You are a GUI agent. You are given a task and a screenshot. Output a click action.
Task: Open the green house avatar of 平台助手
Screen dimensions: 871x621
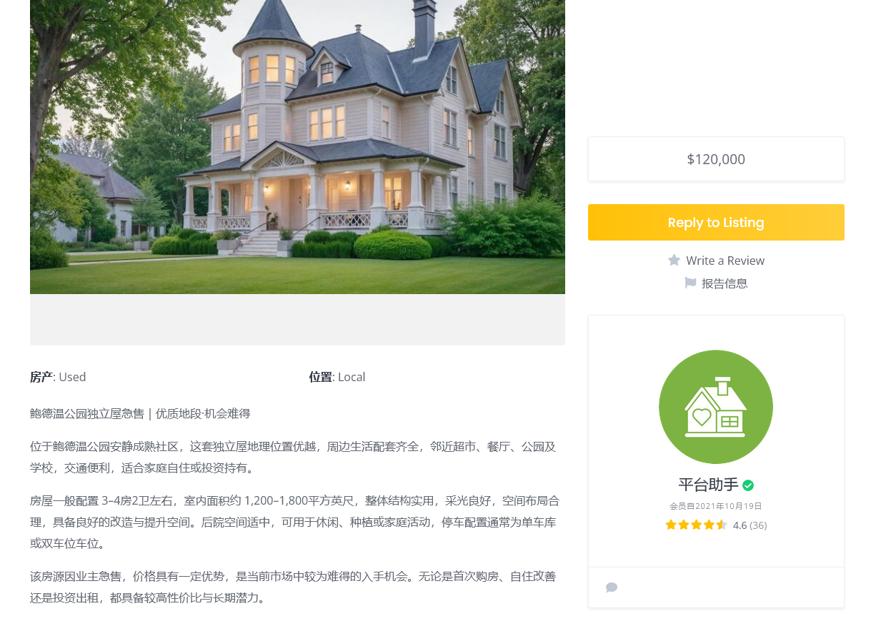coord(716,407)
